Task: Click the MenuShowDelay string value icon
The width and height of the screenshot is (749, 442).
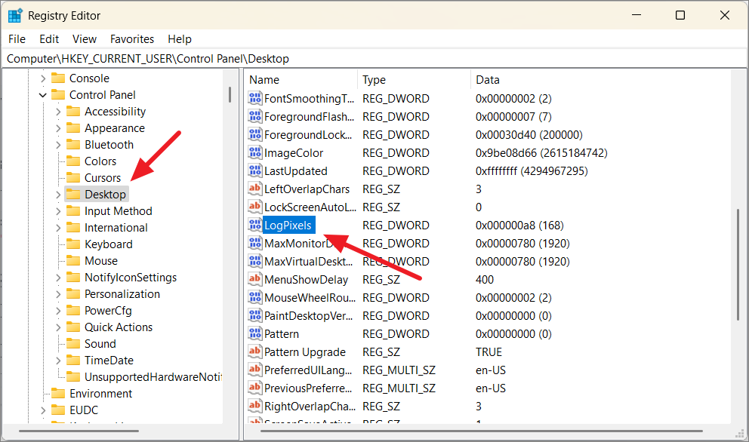Action: tap(255, 279)
